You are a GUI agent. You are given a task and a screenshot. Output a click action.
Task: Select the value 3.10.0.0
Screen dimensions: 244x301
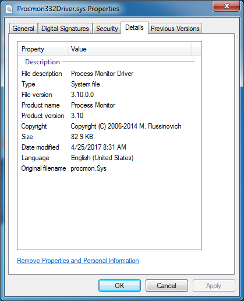82,95
